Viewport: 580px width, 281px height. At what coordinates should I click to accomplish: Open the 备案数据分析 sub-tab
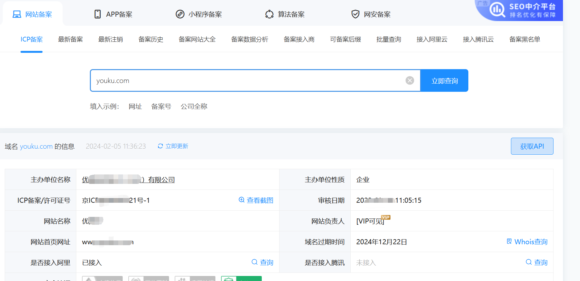point(249,39)
